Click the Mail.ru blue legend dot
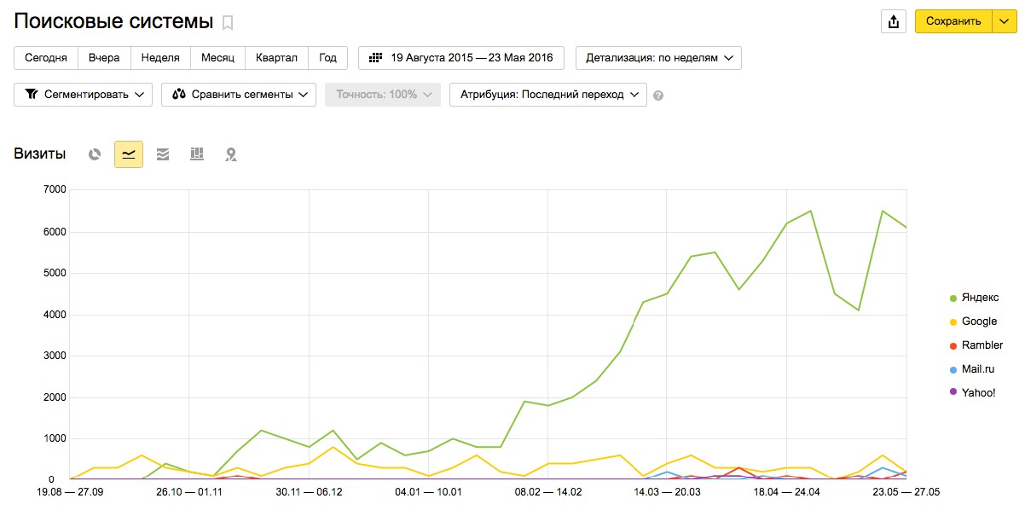1025x510 pixels. (x=953, y=369)
